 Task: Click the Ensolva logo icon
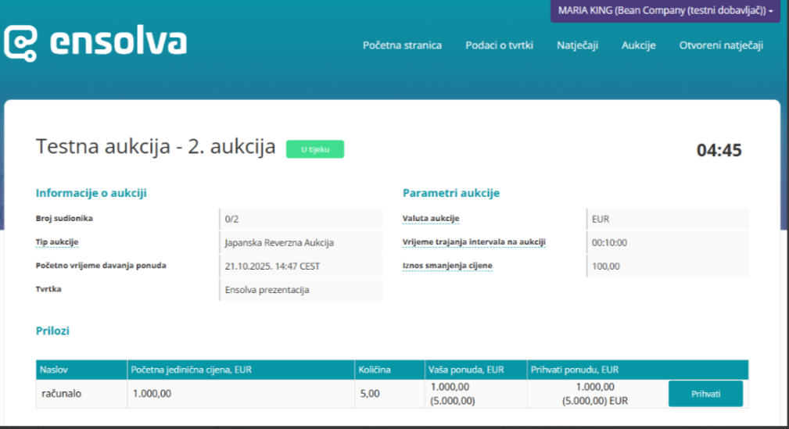point(21,43)
